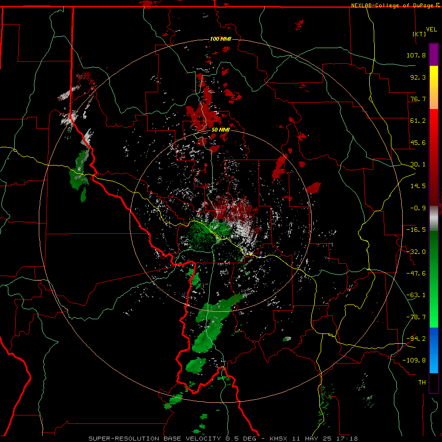
Task: Pick the gray near-zero segment of the velocity bar
Action: 434,219
